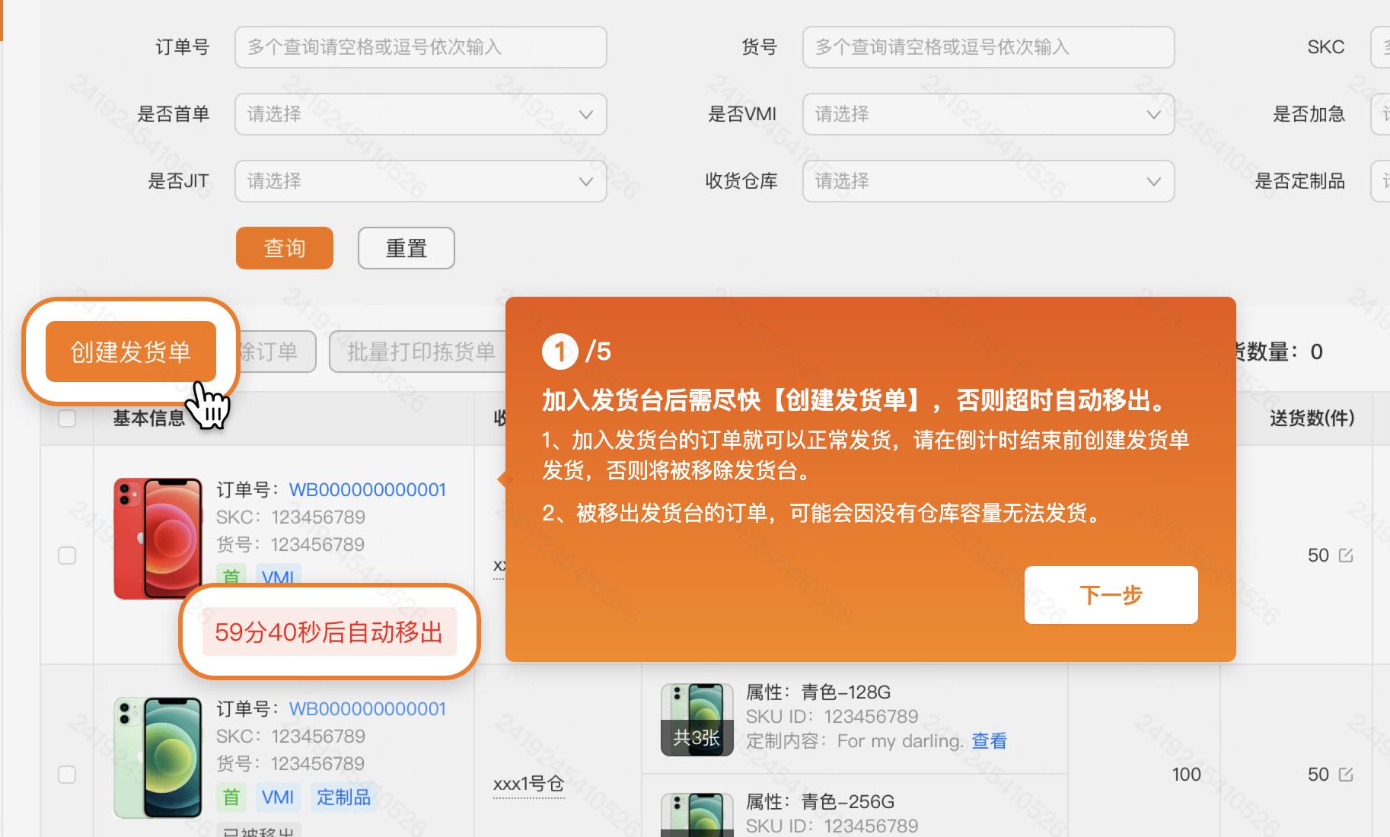
Task: Click 查看 next to 定制内容 For my darling
Action: click(988, 740)
